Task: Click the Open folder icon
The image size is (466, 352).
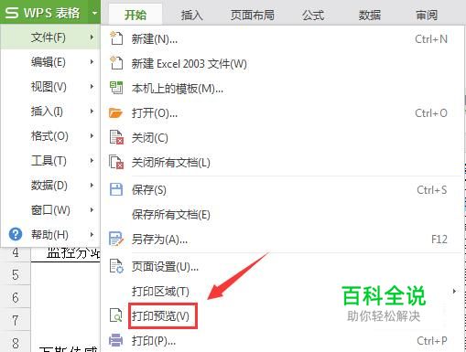Action: [116, 113]
